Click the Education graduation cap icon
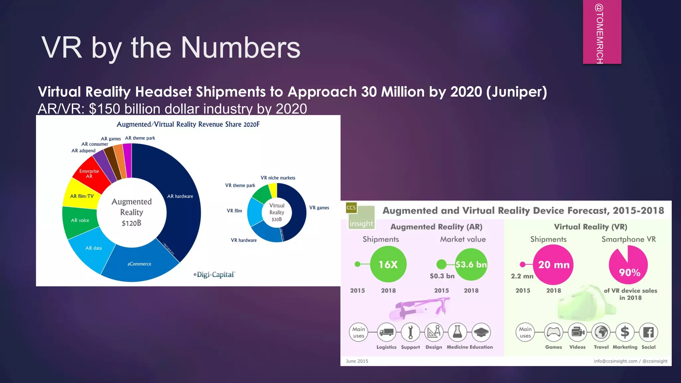The image size is (681, 383). [x=481, y=332]
